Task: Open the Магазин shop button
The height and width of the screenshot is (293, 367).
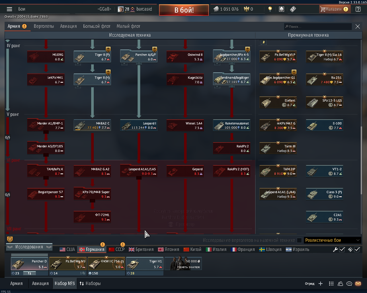Action: (334, 9)
